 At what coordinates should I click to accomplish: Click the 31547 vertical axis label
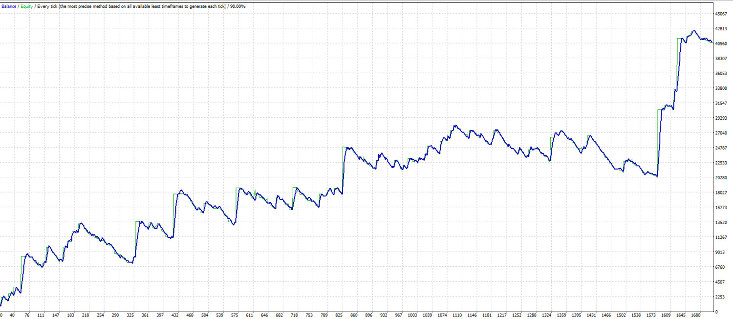click(721, 104)
